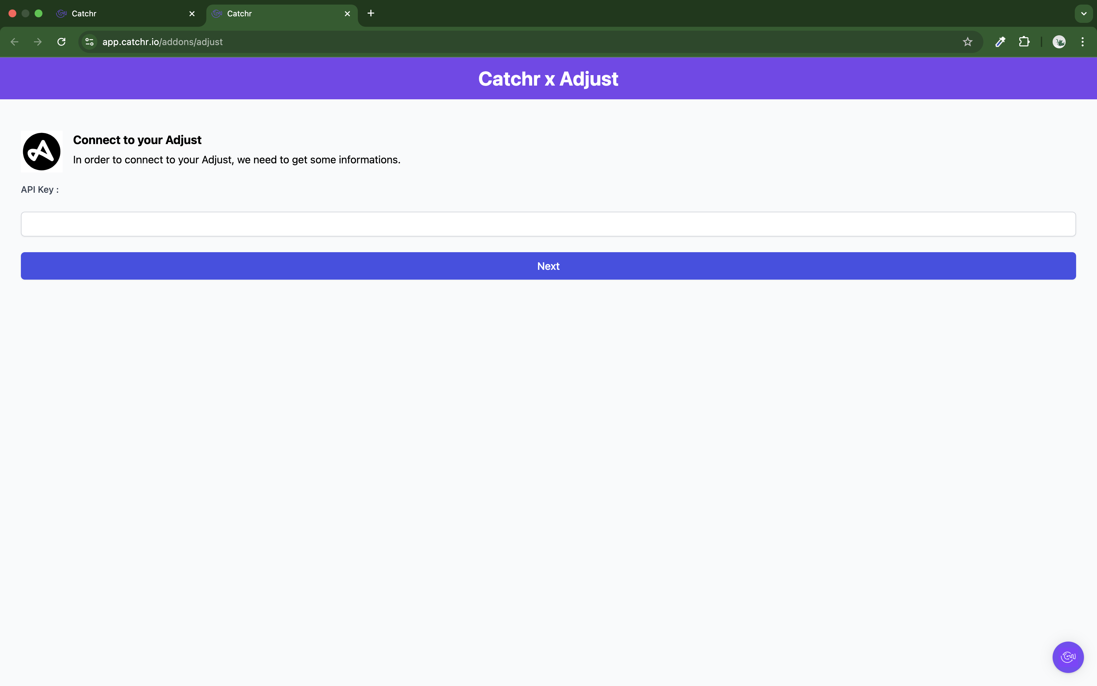This screenshot has width=1097, height=686.
Task: View site information icon
Action: coord(90,42)
